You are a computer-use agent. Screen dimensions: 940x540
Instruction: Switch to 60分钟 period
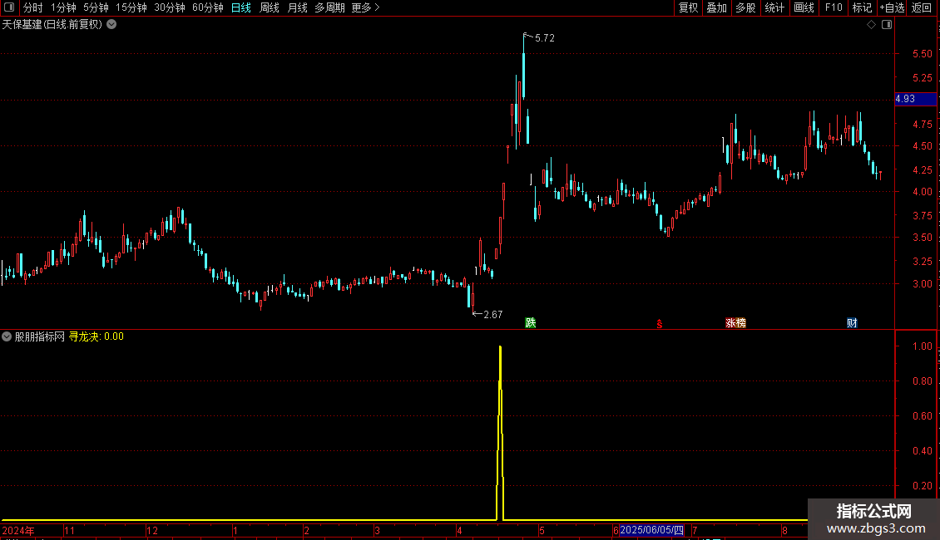pos(208,7)
